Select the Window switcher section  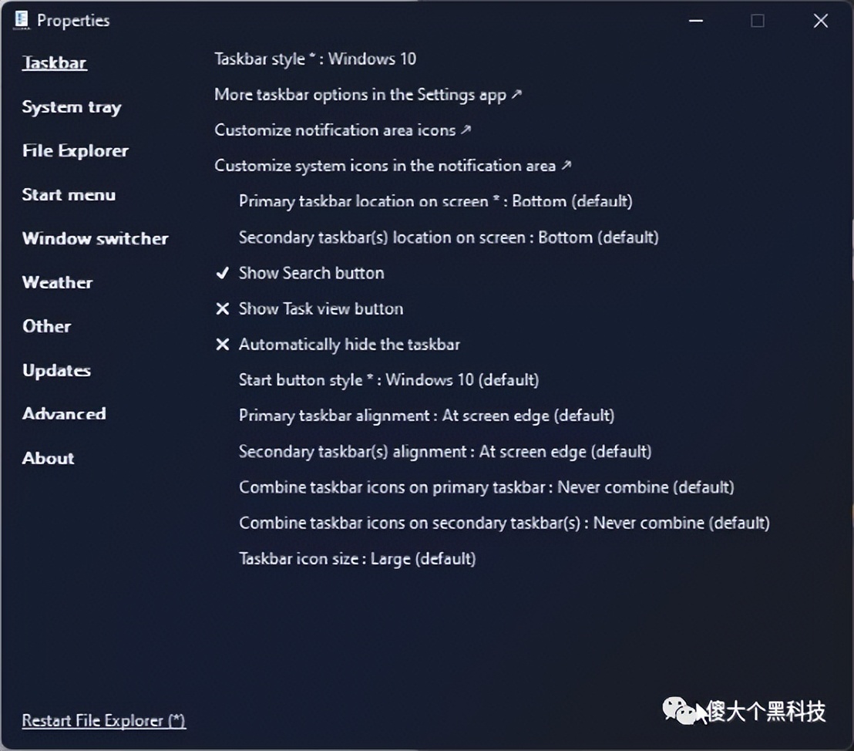[95, 239]
